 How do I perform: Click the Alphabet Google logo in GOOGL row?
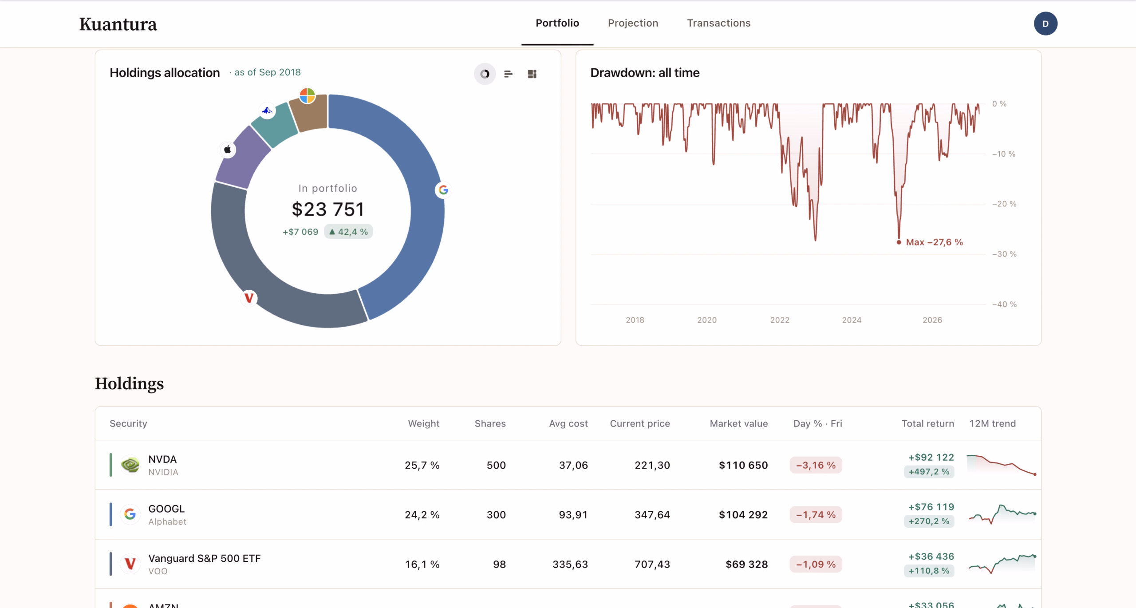130,514
